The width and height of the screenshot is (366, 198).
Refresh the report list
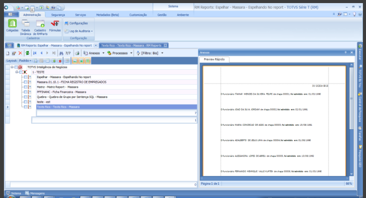[x=27, y=53]
